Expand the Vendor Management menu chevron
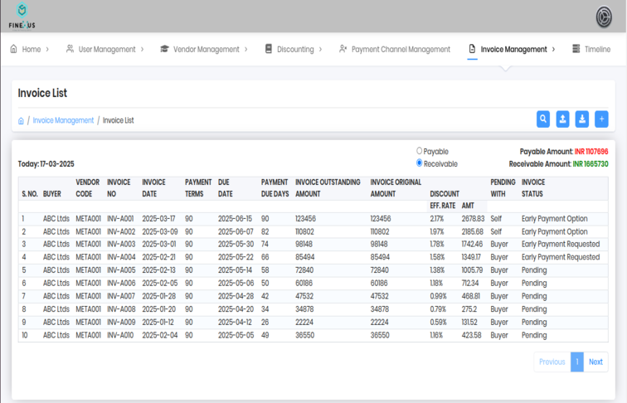Viewport: 627px width, 403px height. pos(246,50)
